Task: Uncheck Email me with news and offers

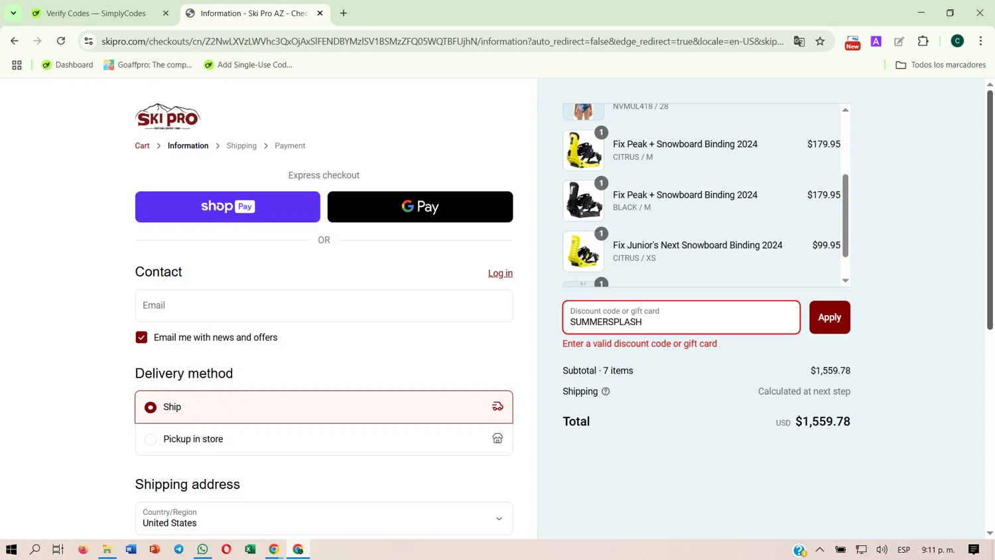Action: coord(141,337)
